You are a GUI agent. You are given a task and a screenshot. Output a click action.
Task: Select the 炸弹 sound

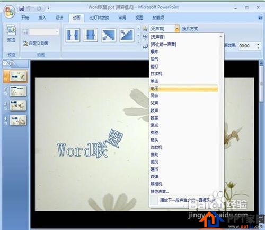(x=184, y=176)
